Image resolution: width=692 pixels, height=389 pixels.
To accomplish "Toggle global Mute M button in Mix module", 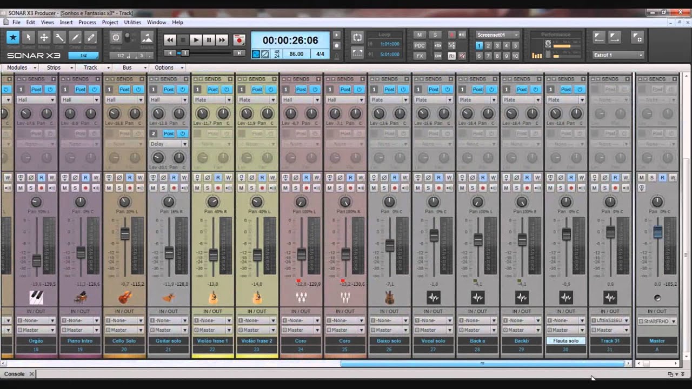I will pos(420,35).
